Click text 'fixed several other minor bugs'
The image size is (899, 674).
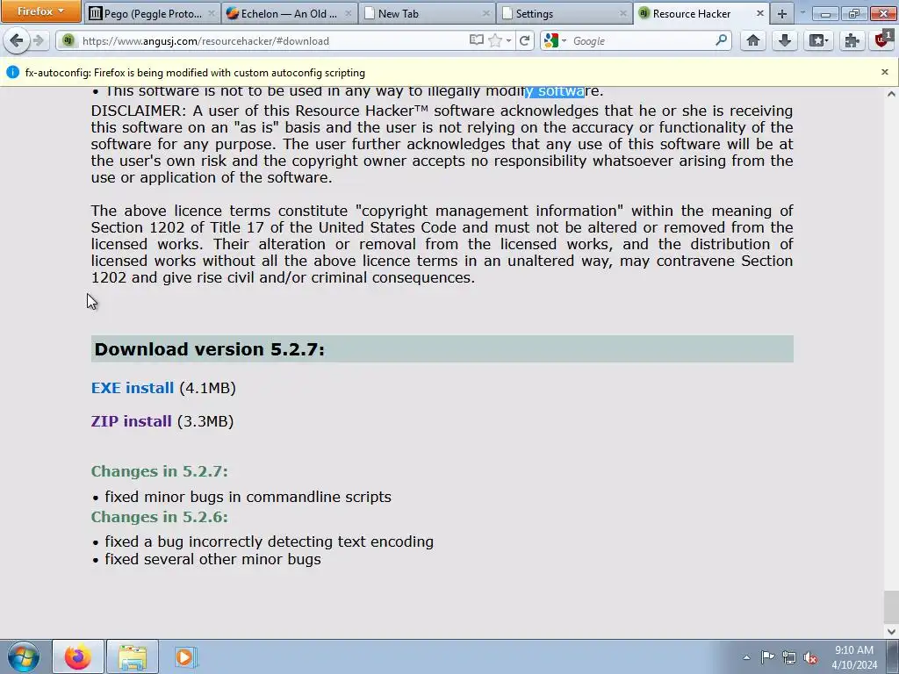pos(212,559)
